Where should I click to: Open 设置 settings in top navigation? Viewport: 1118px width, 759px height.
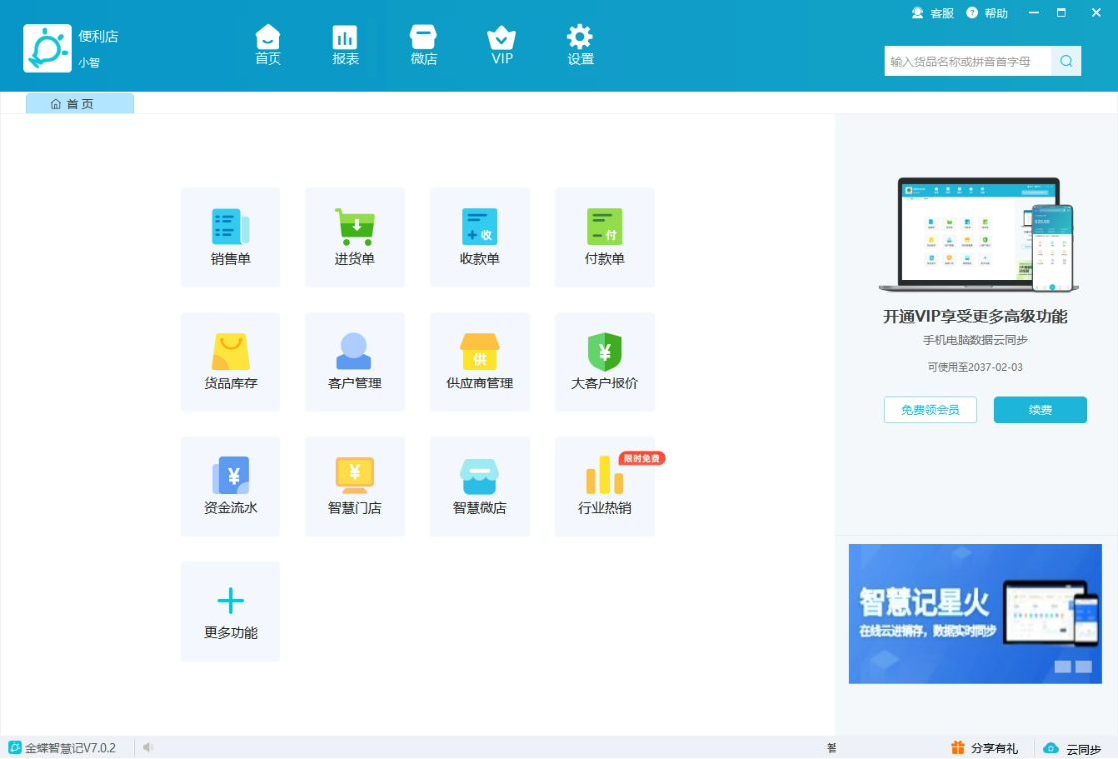[x=580, y=45]
